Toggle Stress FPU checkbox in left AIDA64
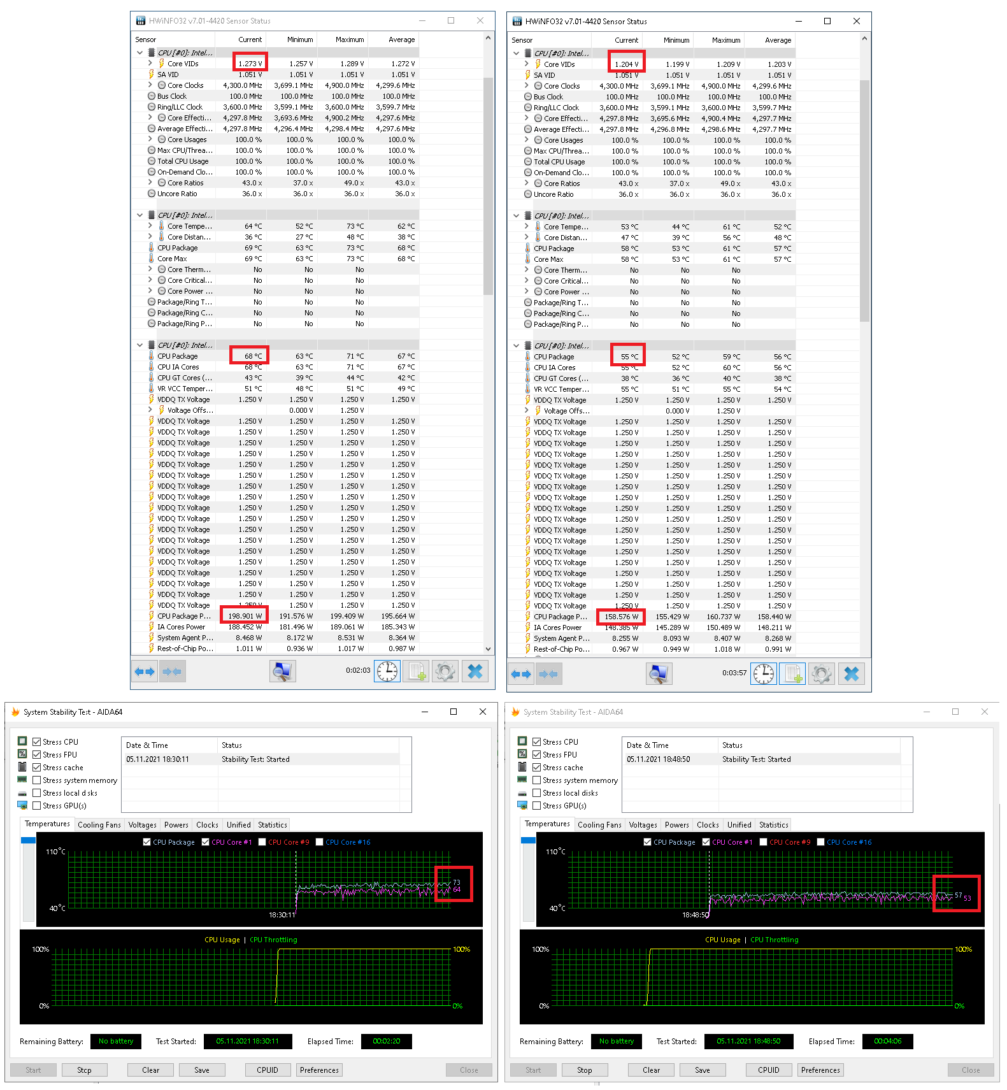Image resolution: width=1007 pixels, height=1090 pixels. click(37, 755)
